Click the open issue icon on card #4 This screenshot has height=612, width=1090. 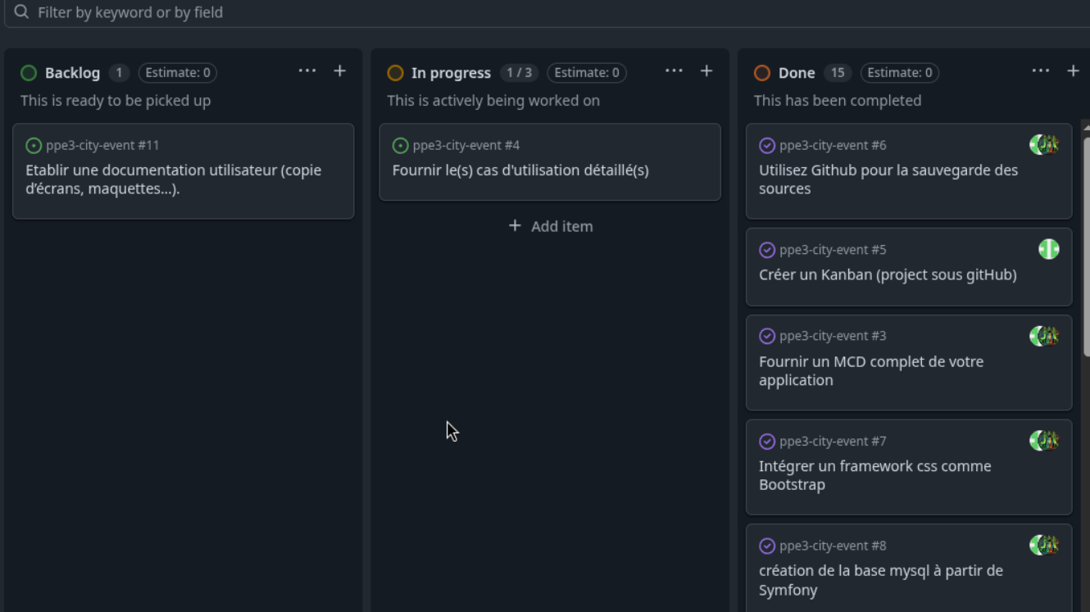400,145
